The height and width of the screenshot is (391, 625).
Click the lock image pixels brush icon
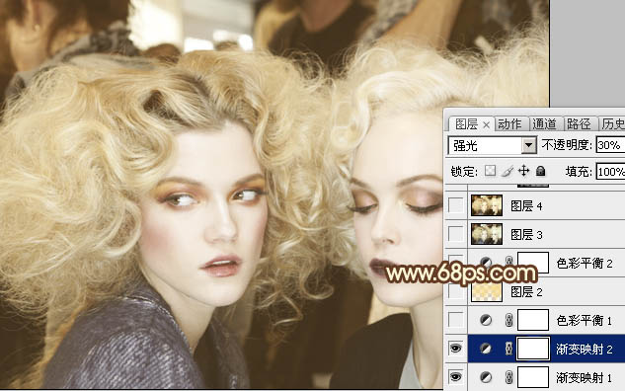pyautogui.click(x=508, y=171)
